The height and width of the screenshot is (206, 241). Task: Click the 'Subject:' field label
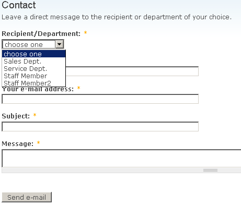coord(16,116)
